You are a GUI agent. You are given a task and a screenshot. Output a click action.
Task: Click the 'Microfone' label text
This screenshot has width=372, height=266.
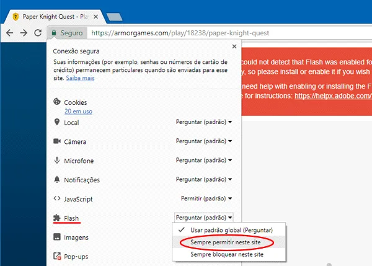79,161
